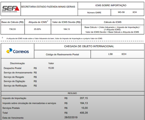Select the due date 28/02/2019
The image size is (145, 120).
coord(71,117)
